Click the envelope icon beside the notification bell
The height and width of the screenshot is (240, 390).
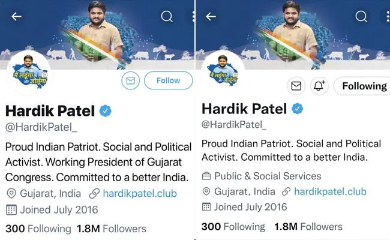coord(295,86)
